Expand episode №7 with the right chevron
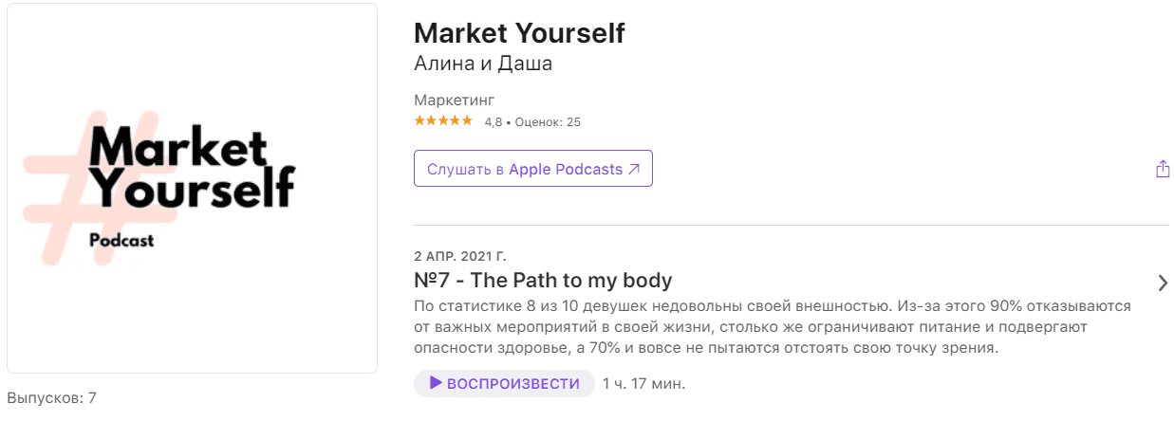 tap(1163, 283)
